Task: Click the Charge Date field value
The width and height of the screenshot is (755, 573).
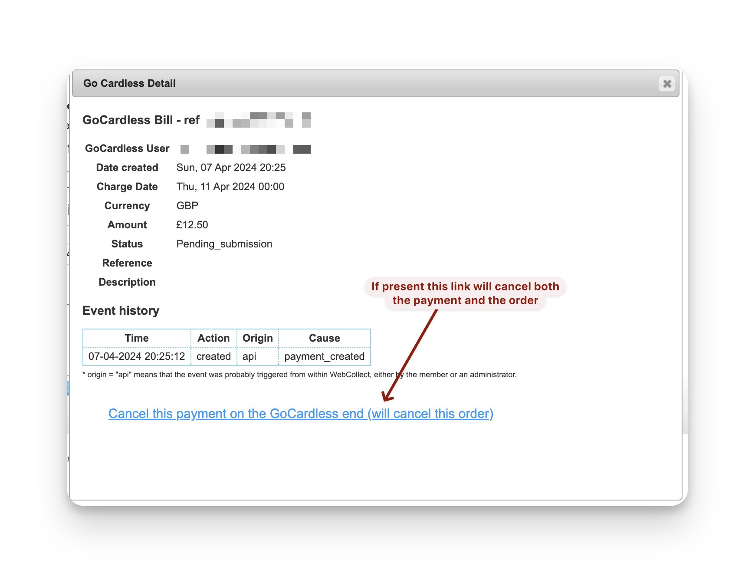Action: click(x=230, y=187)
